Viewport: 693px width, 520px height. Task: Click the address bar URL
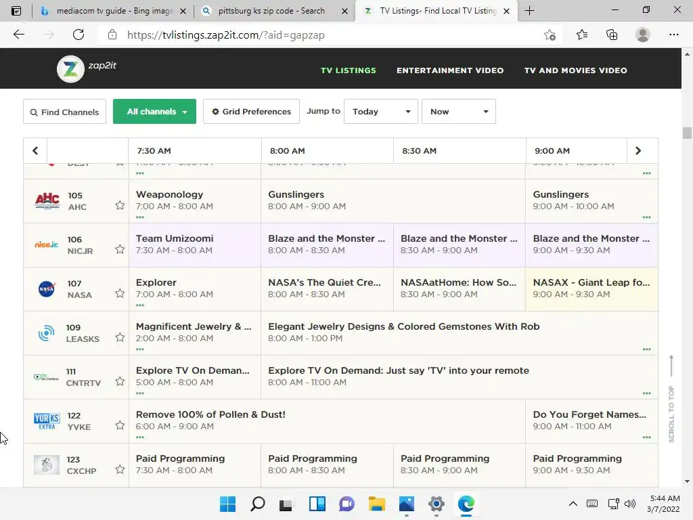[x=226, y=35]
